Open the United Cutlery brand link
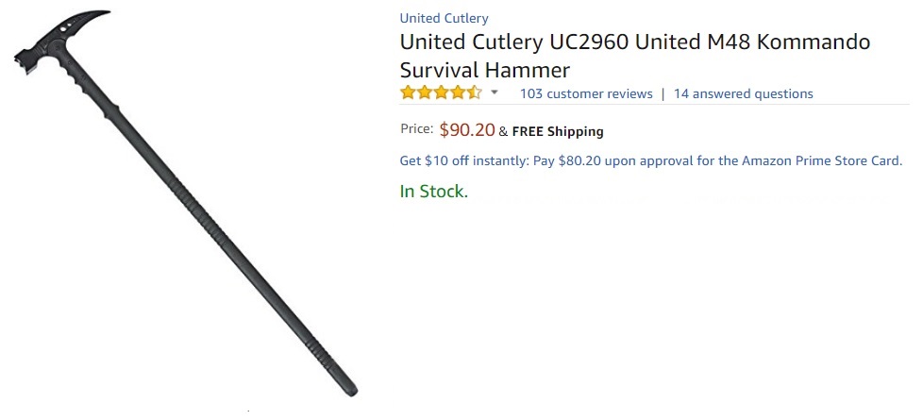This screenshot has width=923, height=420. tap(444, 18)
